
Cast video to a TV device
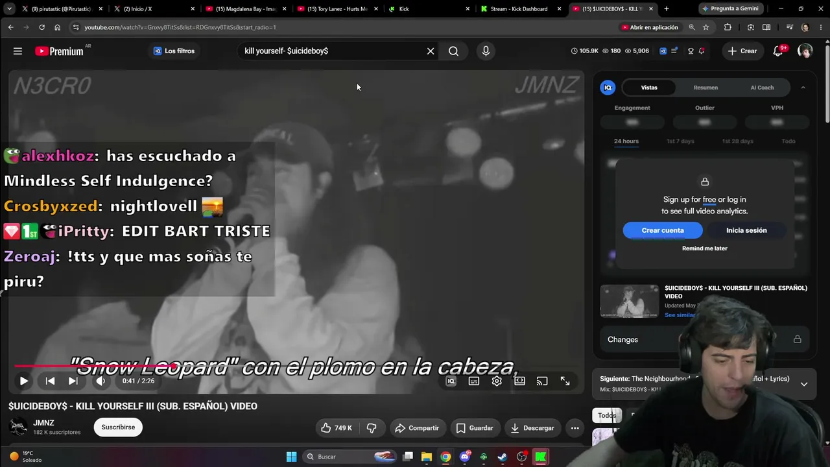[542, 381]
